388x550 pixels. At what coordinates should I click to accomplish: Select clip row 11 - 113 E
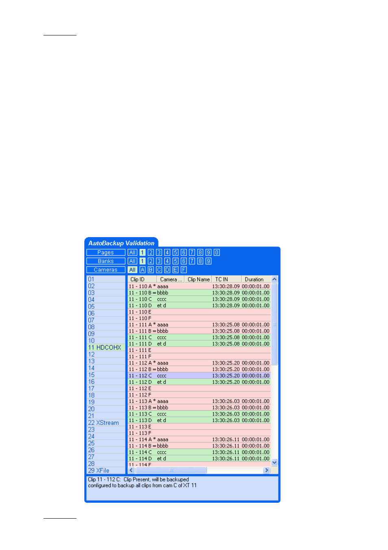[x=199, y=427]
